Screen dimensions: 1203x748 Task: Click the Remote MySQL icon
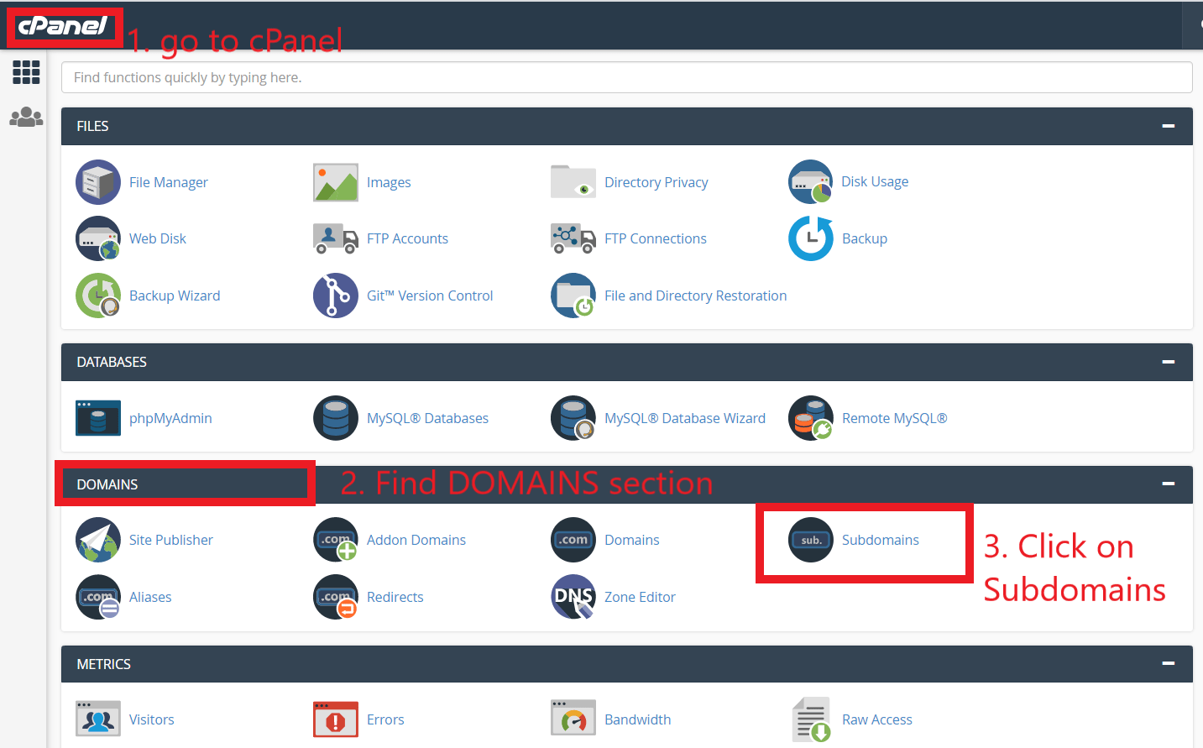tap(811, 418)
